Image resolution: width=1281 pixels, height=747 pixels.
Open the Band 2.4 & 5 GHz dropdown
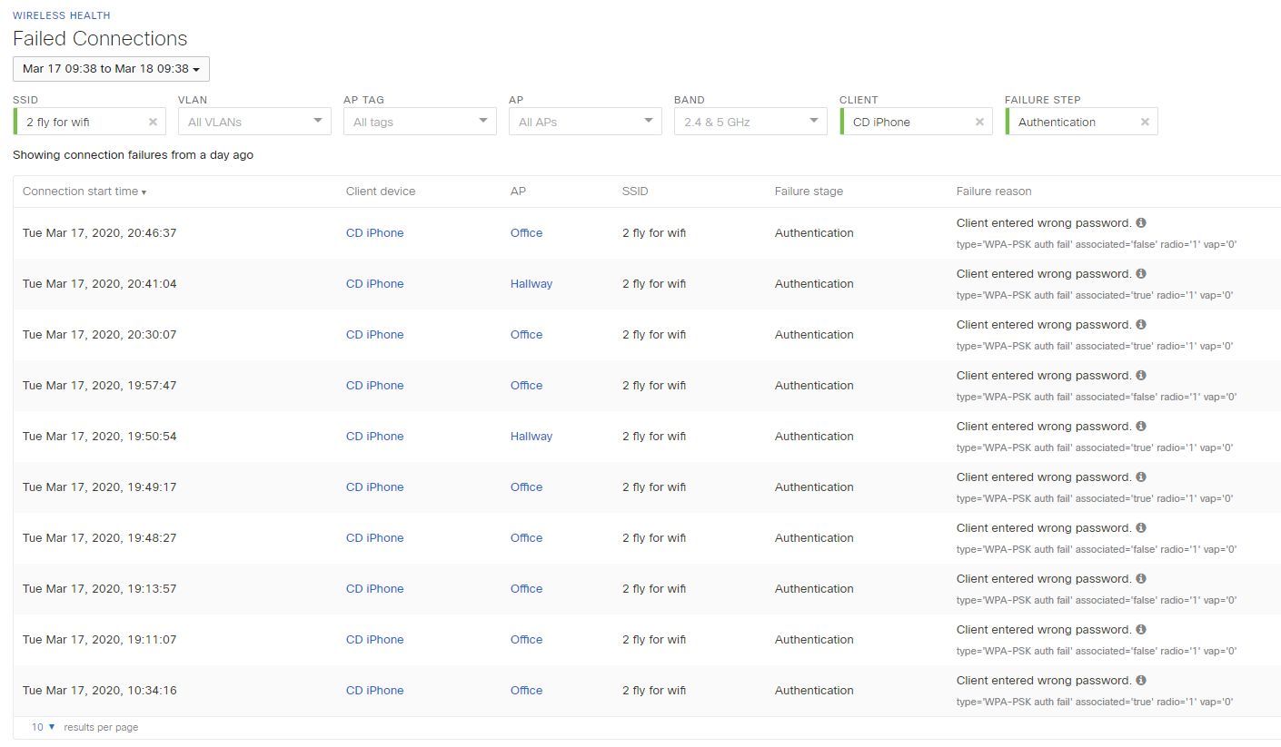pyautogui.click(x=750, y=122)
